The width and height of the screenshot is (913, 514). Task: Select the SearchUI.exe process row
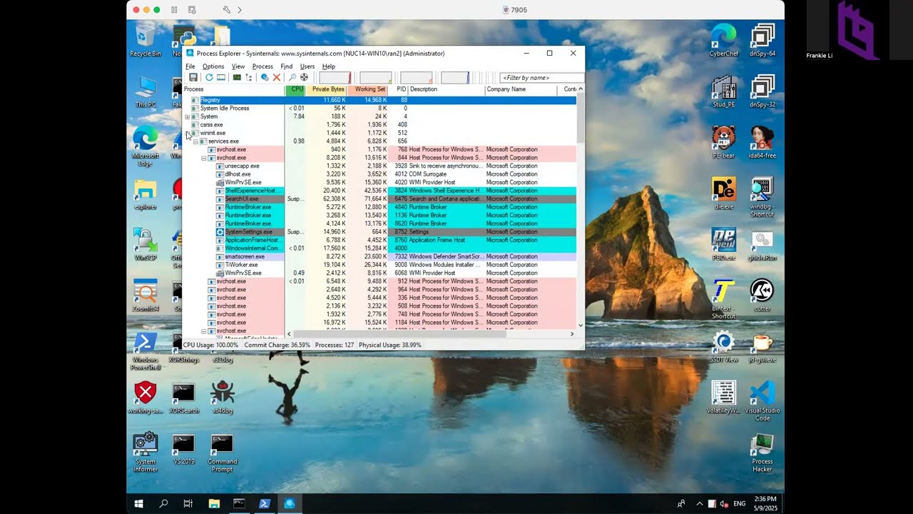click(x=379, y=199)
